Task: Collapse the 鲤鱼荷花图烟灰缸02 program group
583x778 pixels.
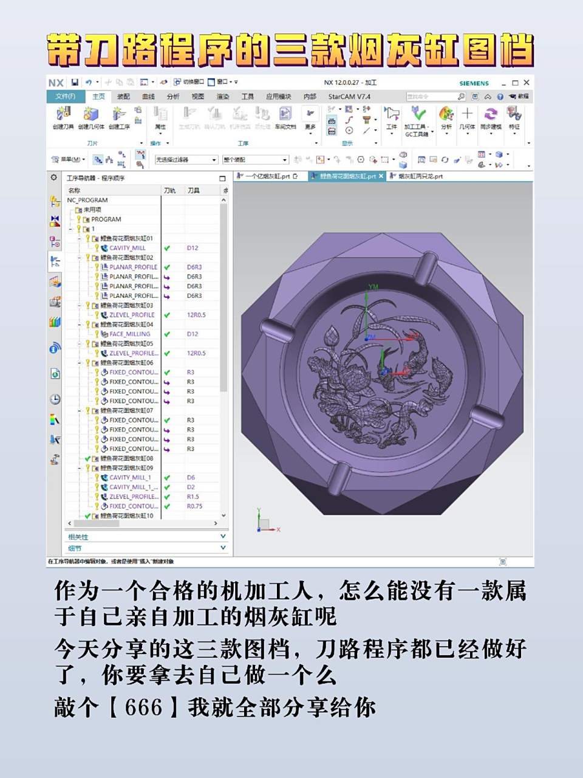Action: pos(80,258)
